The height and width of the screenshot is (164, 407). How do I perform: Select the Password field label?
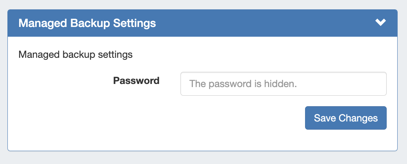tap(136, 81)
